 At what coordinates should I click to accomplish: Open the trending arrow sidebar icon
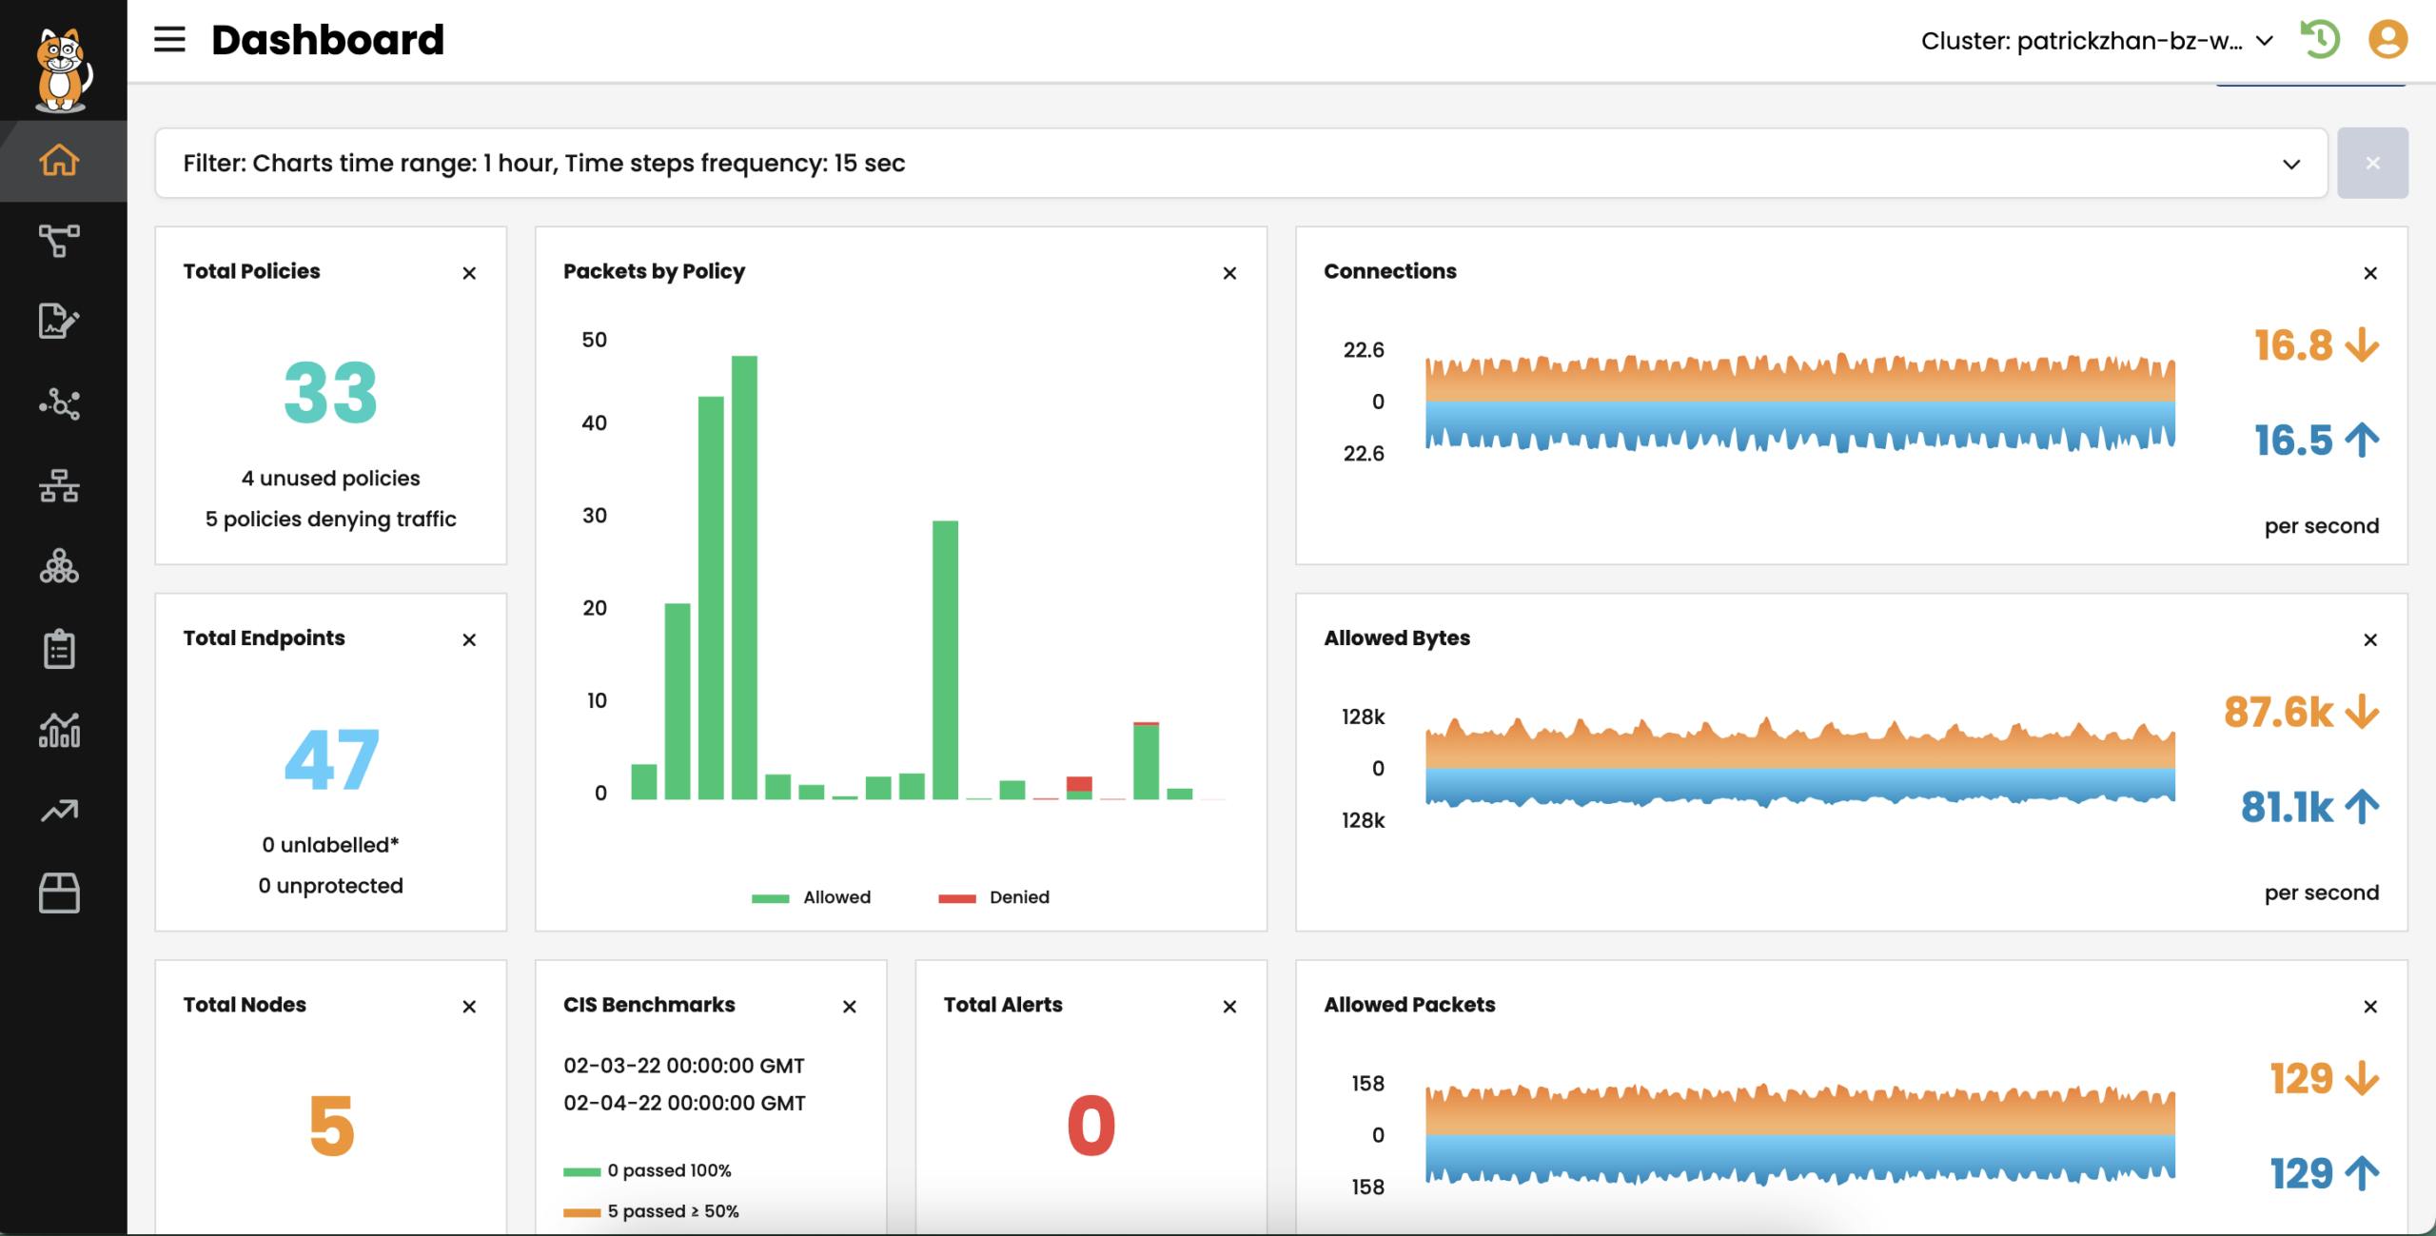(x=59, y=811)
